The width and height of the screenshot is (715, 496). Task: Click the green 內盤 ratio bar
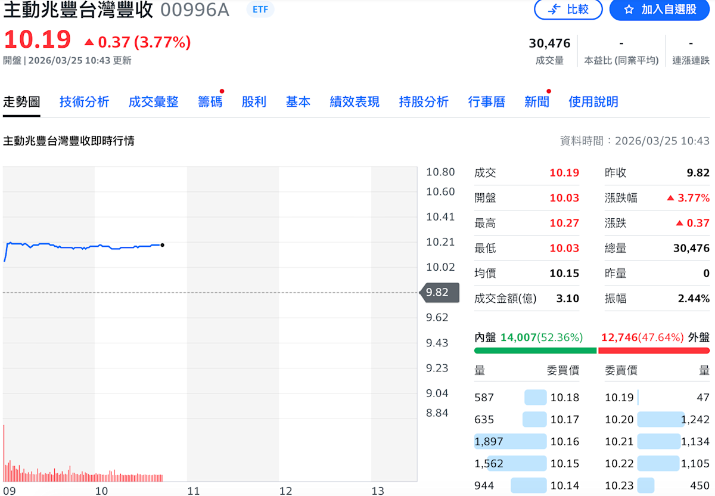535,351
